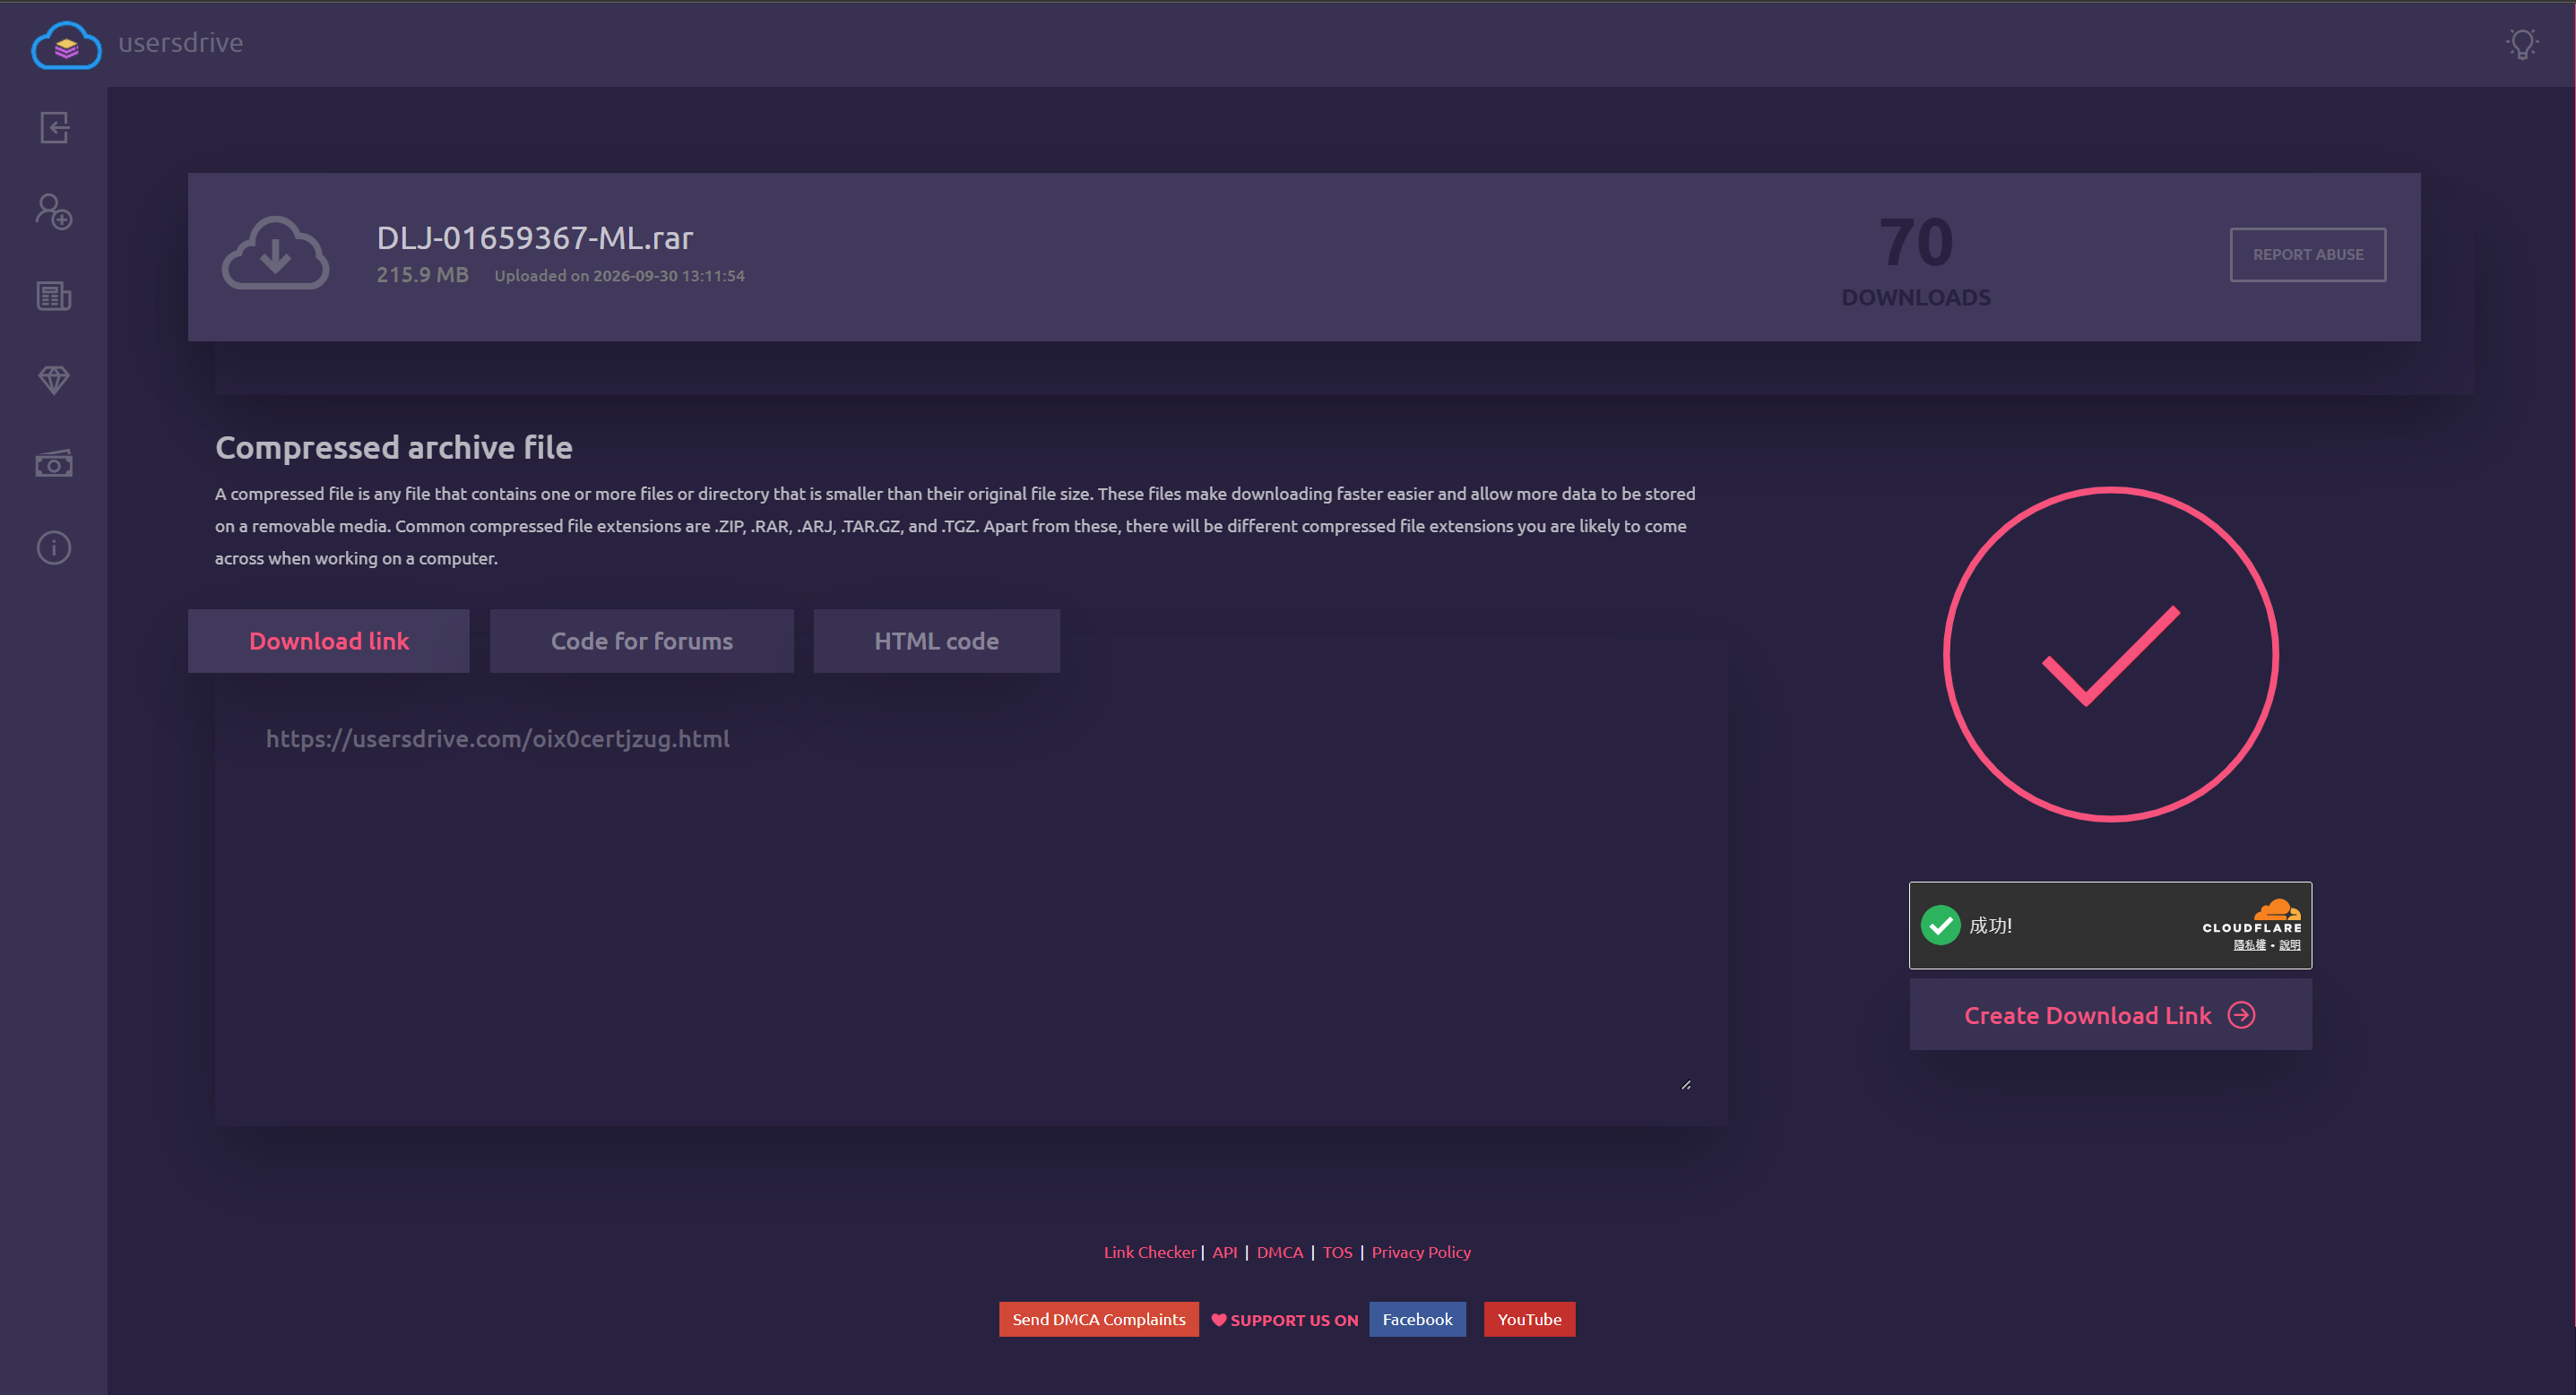Open the API footer link
Screen dimensions: 2576x1395
[1224, 1253]
